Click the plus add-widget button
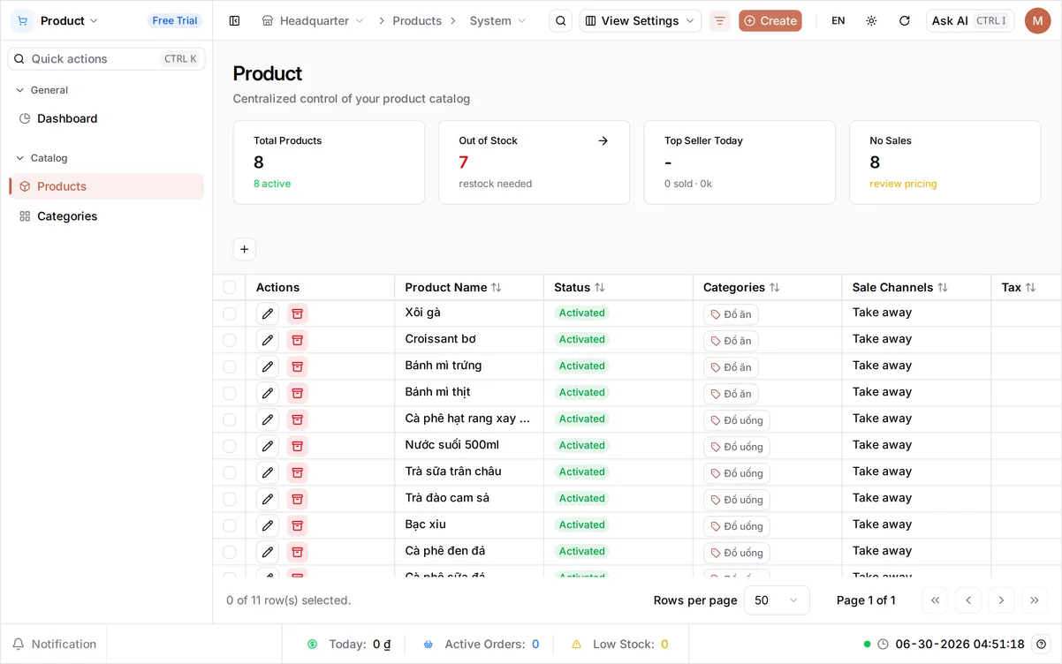The height and width of the screenshot is (664, 1062). point(245,249)
